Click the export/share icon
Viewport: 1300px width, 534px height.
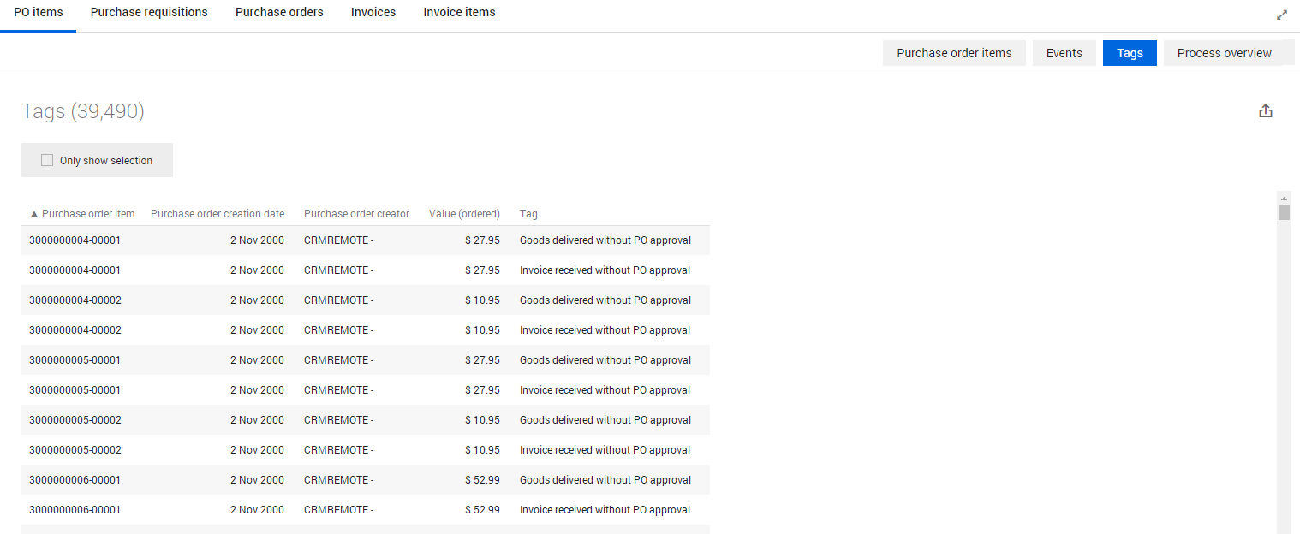(x=1266, y=111)
